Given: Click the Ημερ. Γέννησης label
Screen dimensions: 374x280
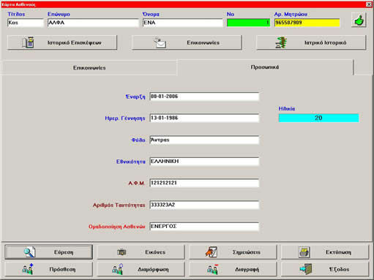Looking at the screenshot, I should click(125, 118).
